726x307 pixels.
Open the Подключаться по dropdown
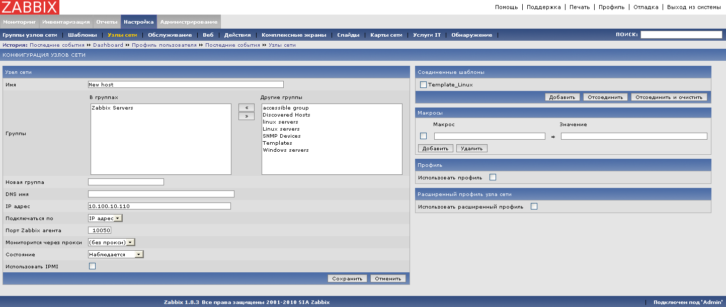coord(105,219)
